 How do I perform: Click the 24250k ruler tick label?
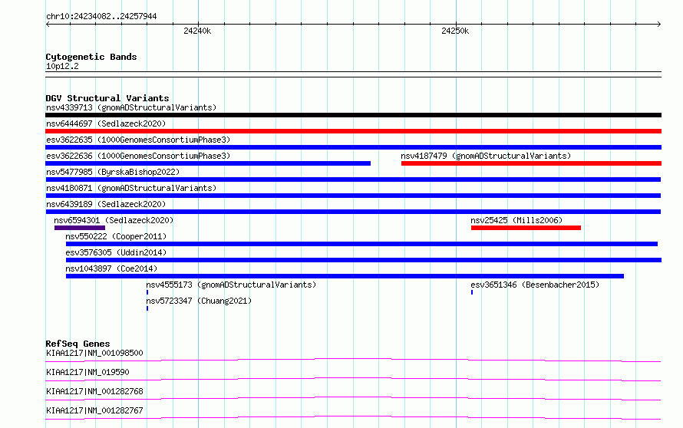[455, 31]
